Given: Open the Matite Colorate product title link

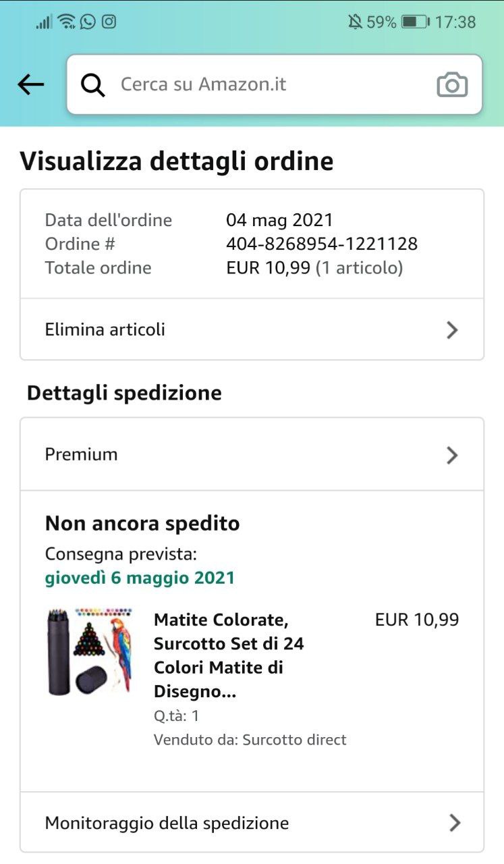Looking at the screenshot, I should 228,655.
